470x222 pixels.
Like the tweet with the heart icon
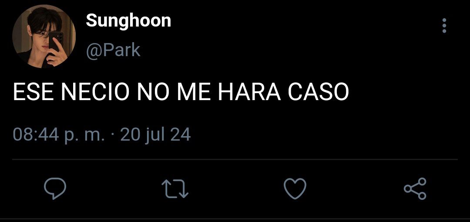tap(295, 188)
